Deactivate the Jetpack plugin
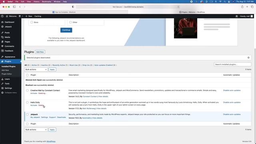Viewport: 256px width, 144px height. (61, 117)
